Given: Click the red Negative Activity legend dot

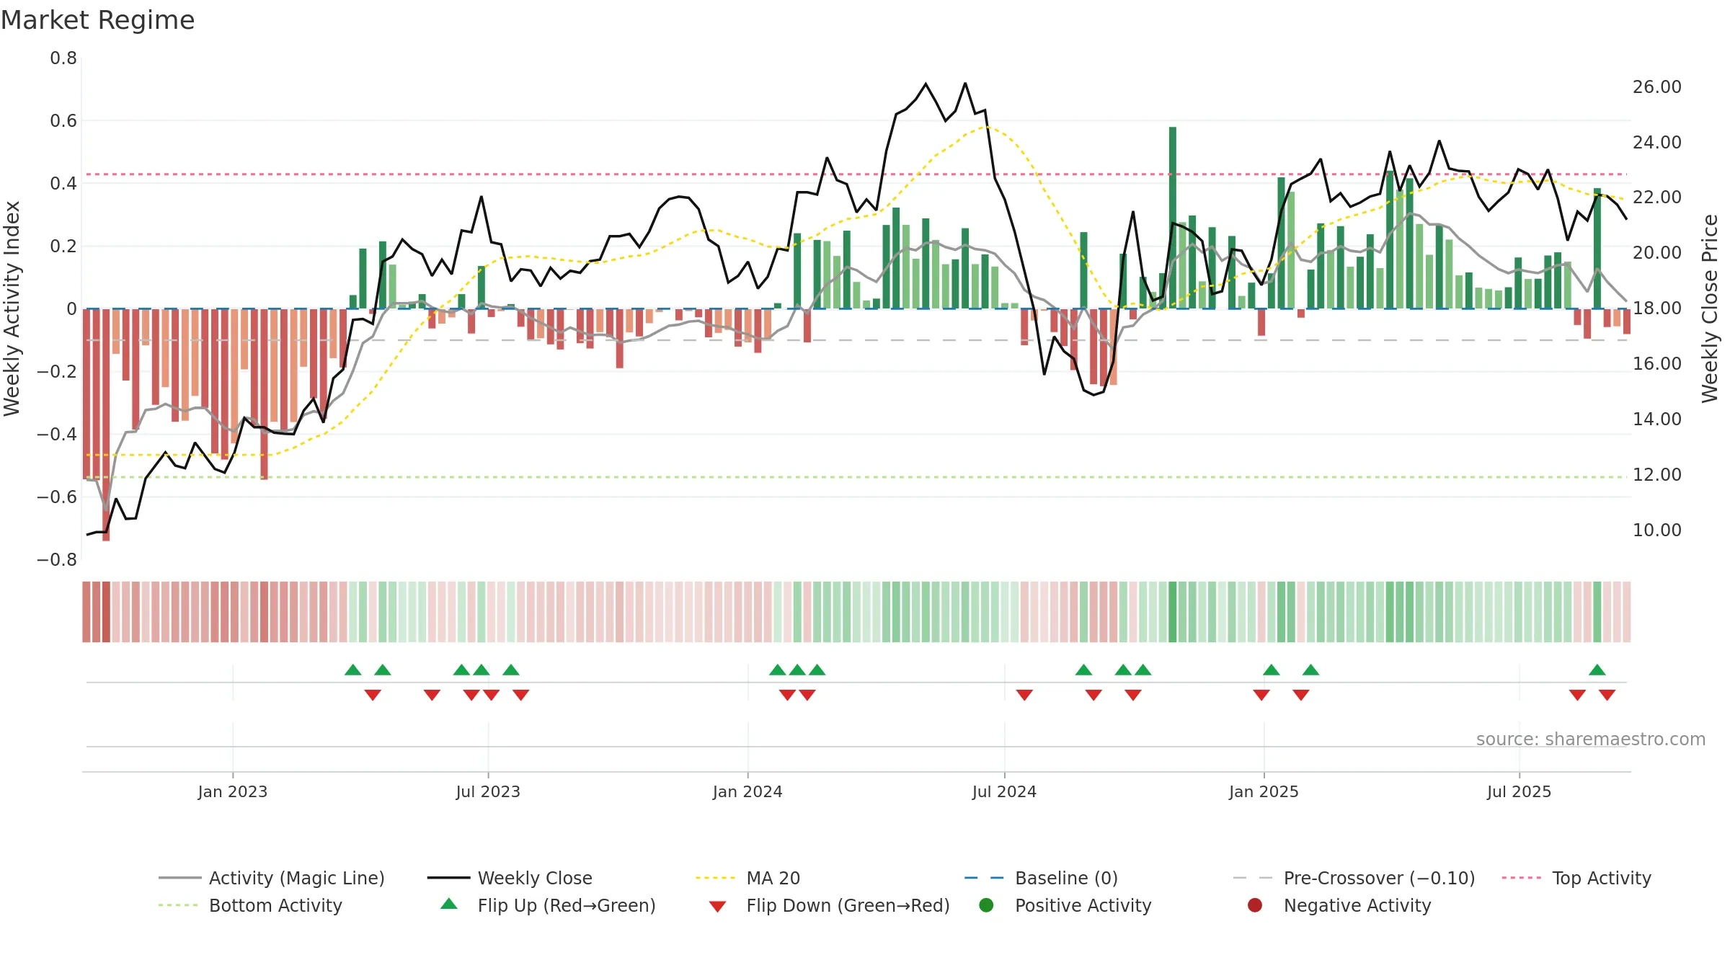Looking at the screenshot, I should coord(1255,905).
